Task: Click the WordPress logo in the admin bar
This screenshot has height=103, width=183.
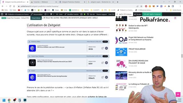Action: coord(2,14)
